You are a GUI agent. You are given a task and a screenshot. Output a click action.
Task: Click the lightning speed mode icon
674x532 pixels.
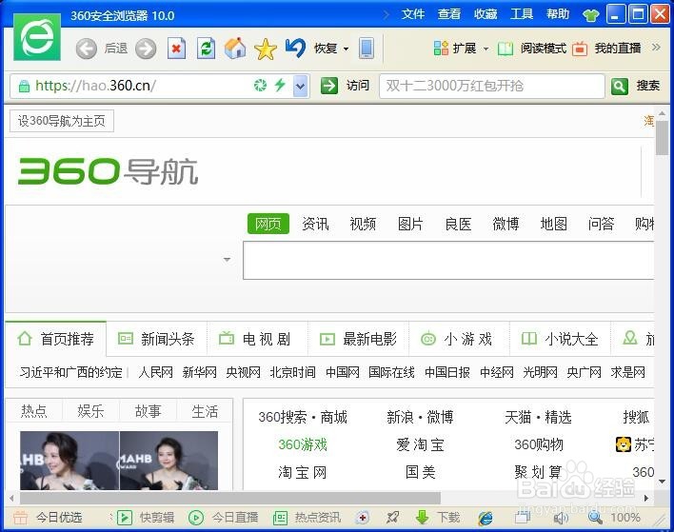[x=280, y=85]
